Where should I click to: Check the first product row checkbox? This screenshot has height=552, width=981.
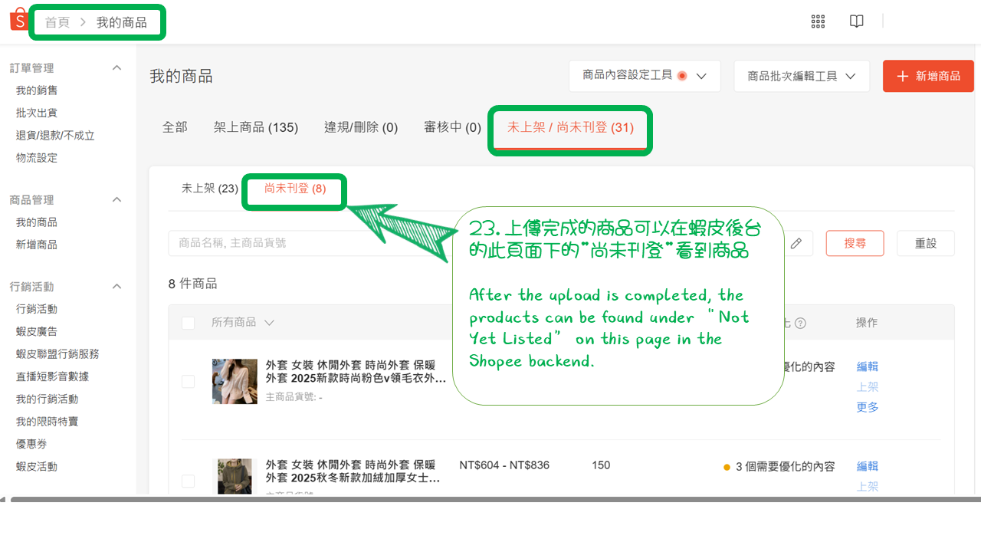[x=188, y=382]
